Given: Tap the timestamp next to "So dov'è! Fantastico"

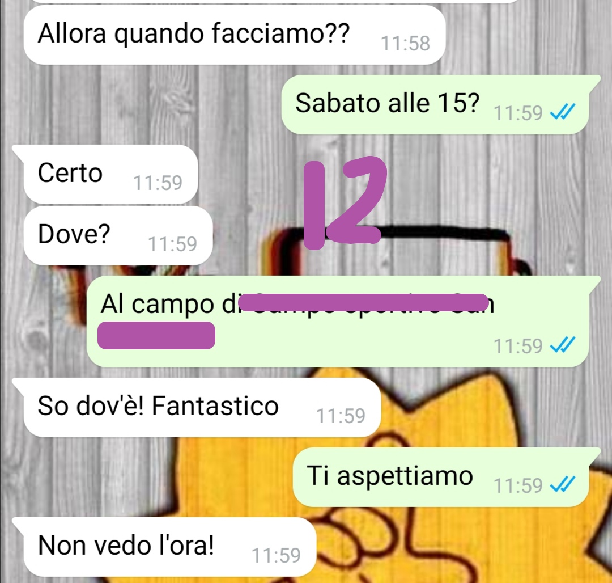Looking at the screenshot, I should tap(341, 416).
